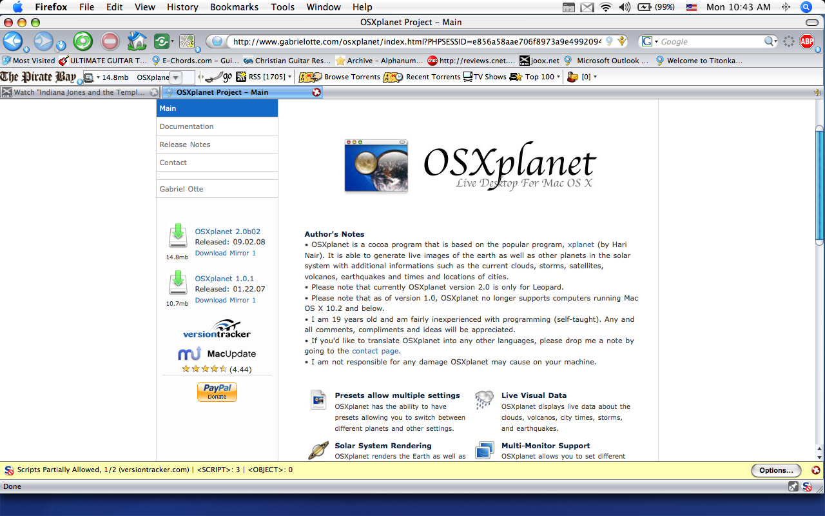Close the Indiana Jones tab
825x516 pixels.
click(154, 92)
